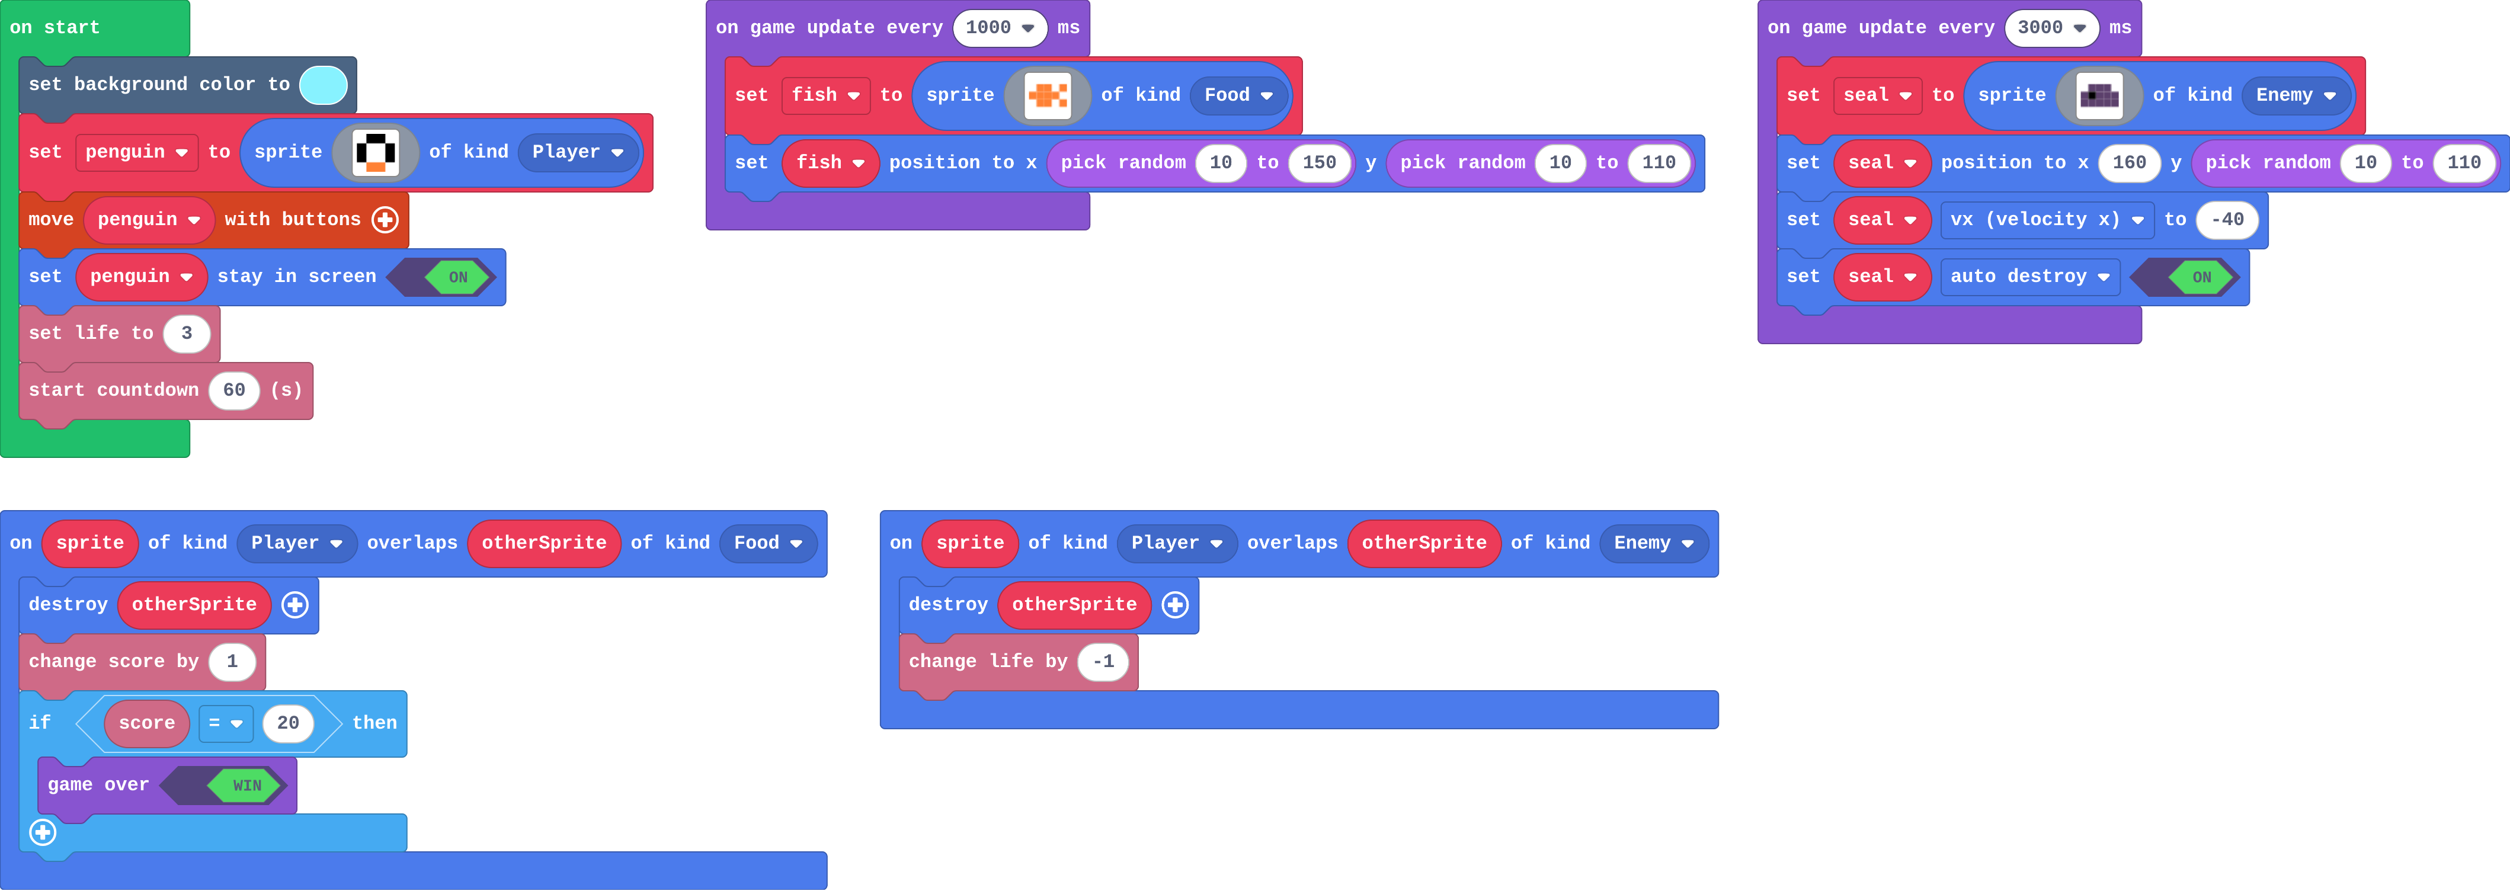Open Food kind dropdown in overlap event

[x=768, y=543]
